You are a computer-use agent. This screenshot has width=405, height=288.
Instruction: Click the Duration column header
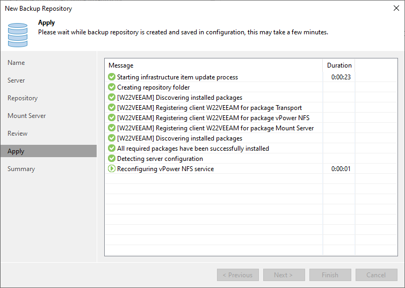[339, 65]
